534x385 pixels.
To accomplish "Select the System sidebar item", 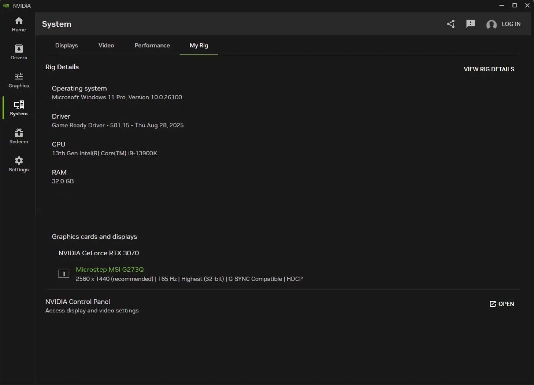I will point(19,108).
